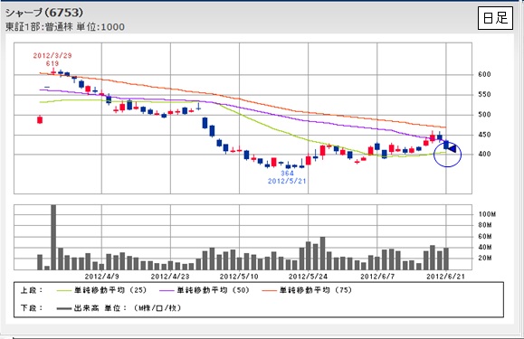Click the 619 high price label
The width and height of the screenshot is (524, 339).
click(52, 63)
